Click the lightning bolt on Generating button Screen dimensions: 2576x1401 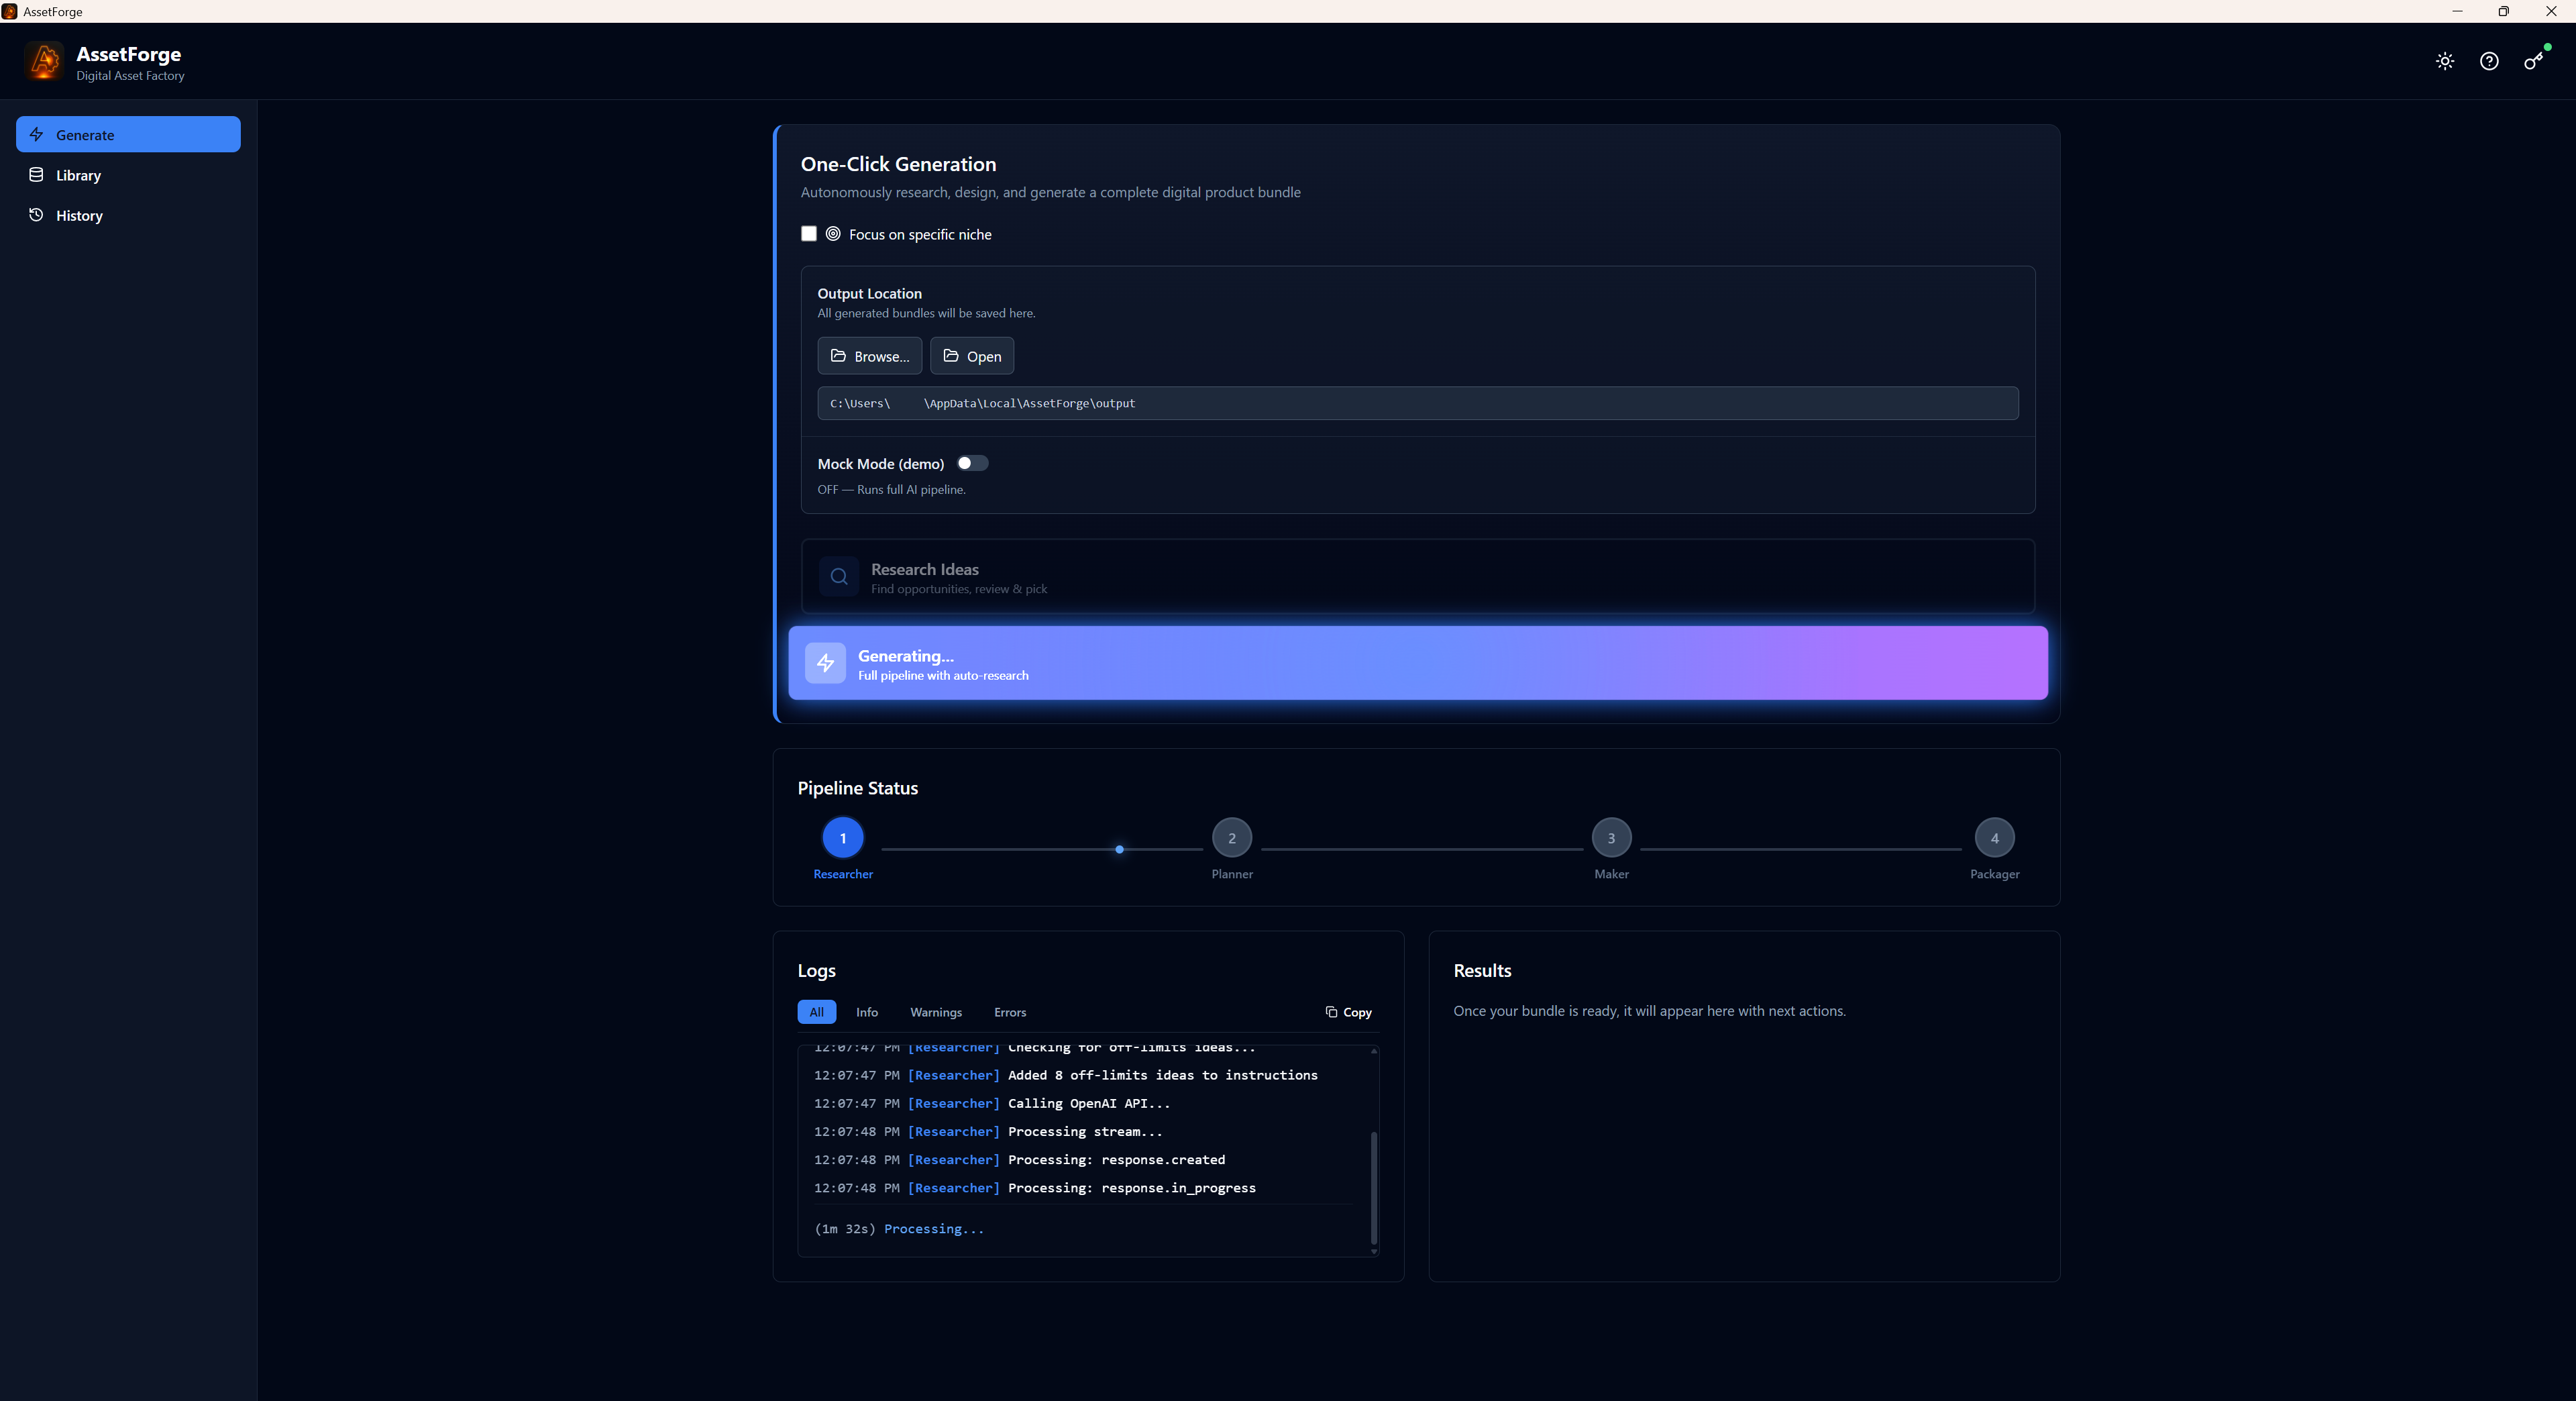coord(825,663)
